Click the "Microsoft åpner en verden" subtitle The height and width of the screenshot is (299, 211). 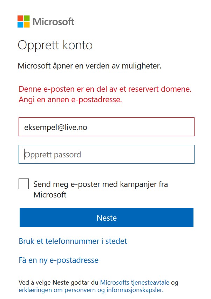(89, 66)
